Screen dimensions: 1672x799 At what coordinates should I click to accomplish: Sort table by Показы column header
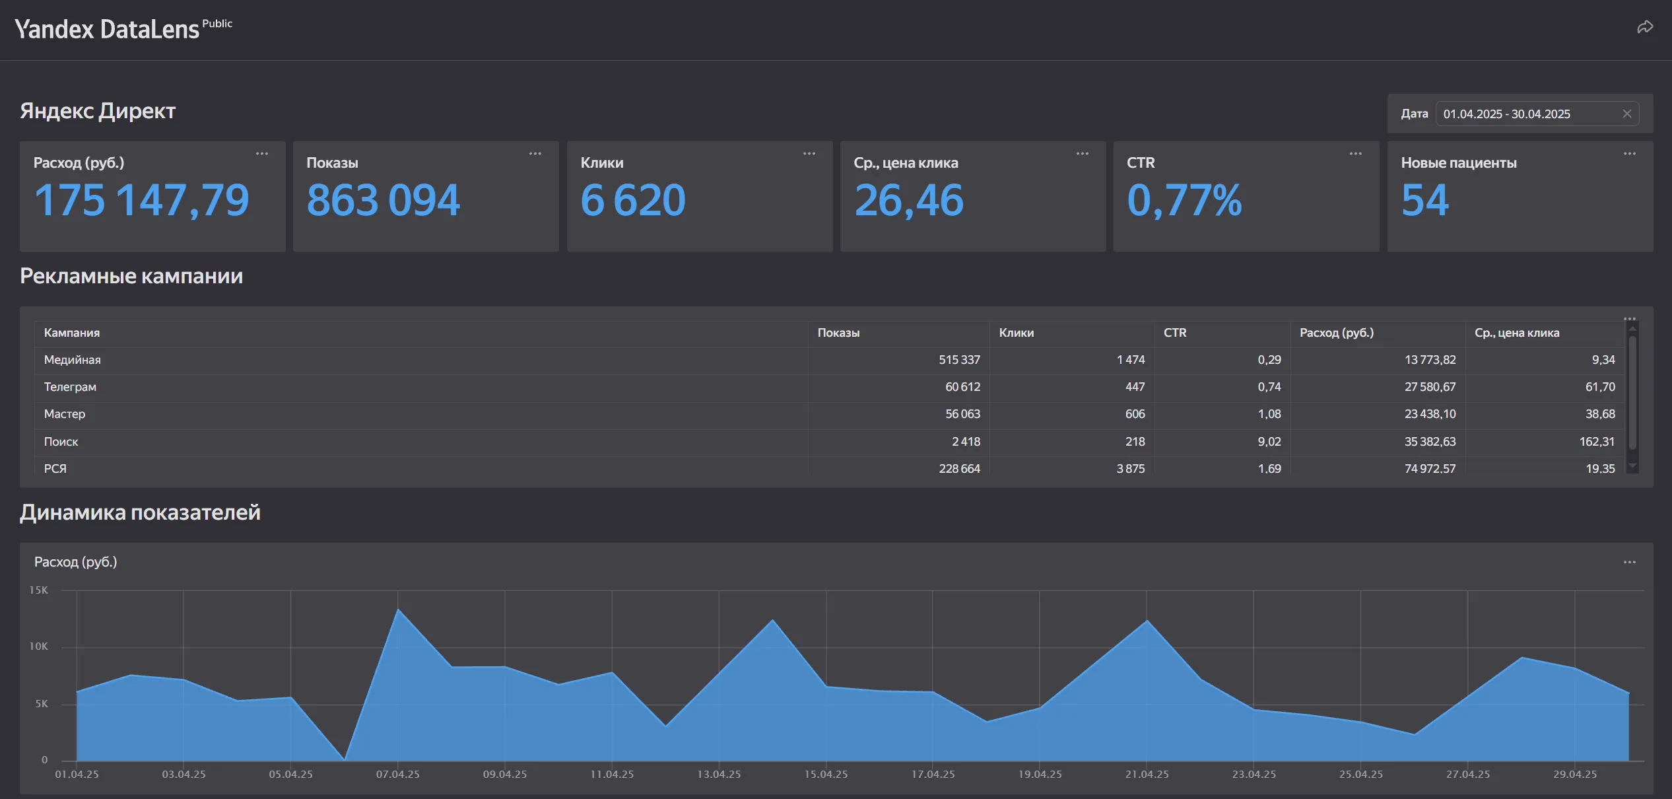click(x=838, y=333)
